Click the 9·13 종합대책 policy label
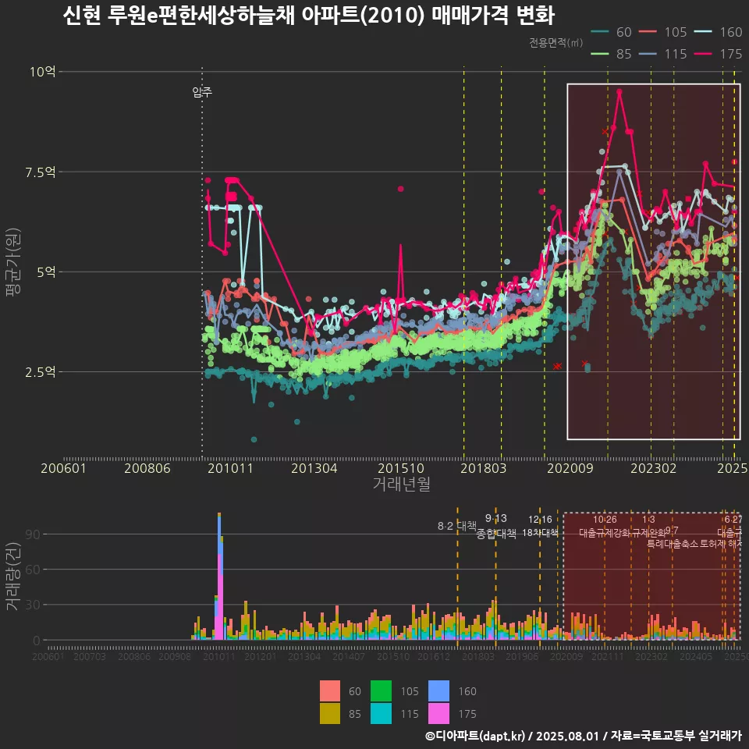 point(496,526)
